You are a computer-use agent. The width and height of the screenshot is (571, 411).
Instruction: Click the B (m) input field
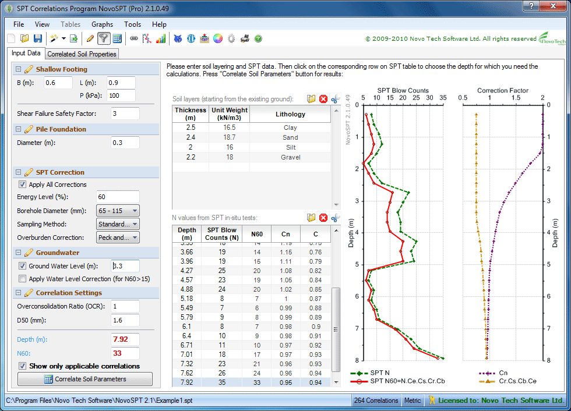coord(58,83)
